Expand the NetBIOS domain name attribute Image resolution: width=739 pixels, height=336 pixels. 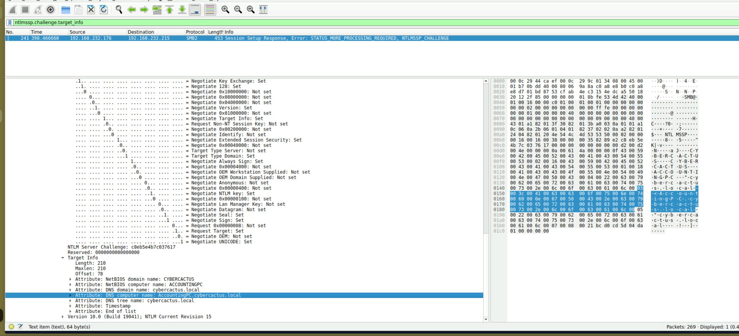pyautogui.click(x=70, y=279)
